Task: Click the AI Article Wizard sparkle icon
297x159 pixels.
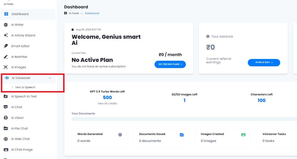Action: (6, 35)
